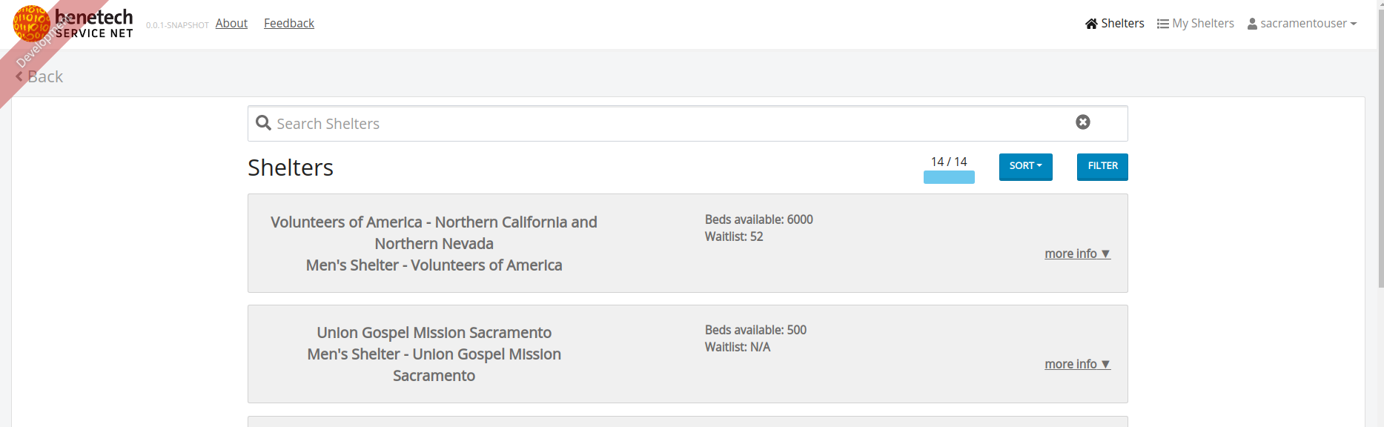Image resolution: width=1384 pixels, height=427 pixels.
Task: Open the sacramentouser account dropdown
Action: pos(1302,24)
